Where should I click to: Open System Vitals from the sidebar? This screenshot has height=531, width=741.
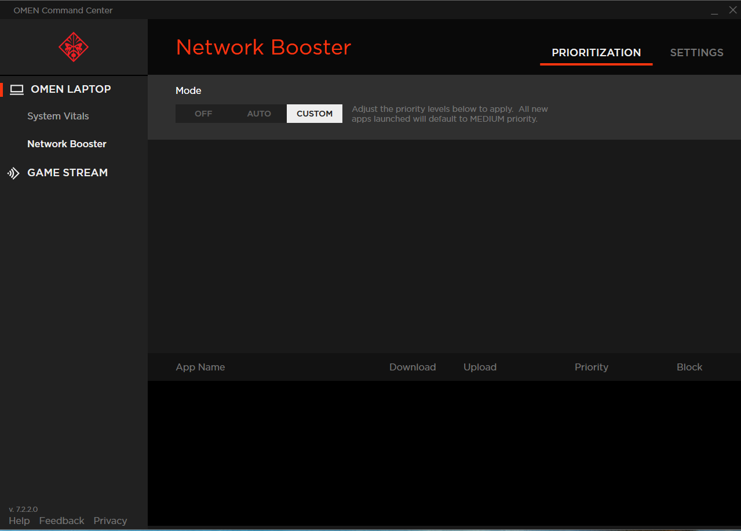pos(58,116)
